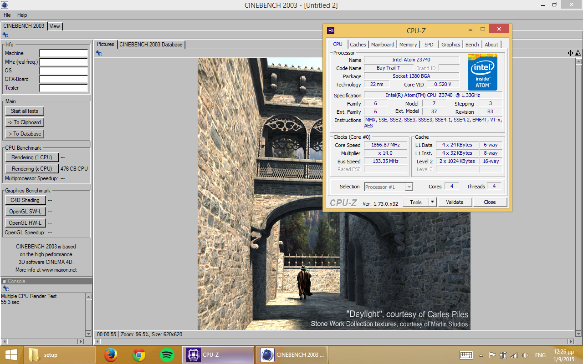This screenshot has height=364, width=583.
Task: Open the Memory tab in CPU-Z
Action: (x=408, y=45)
